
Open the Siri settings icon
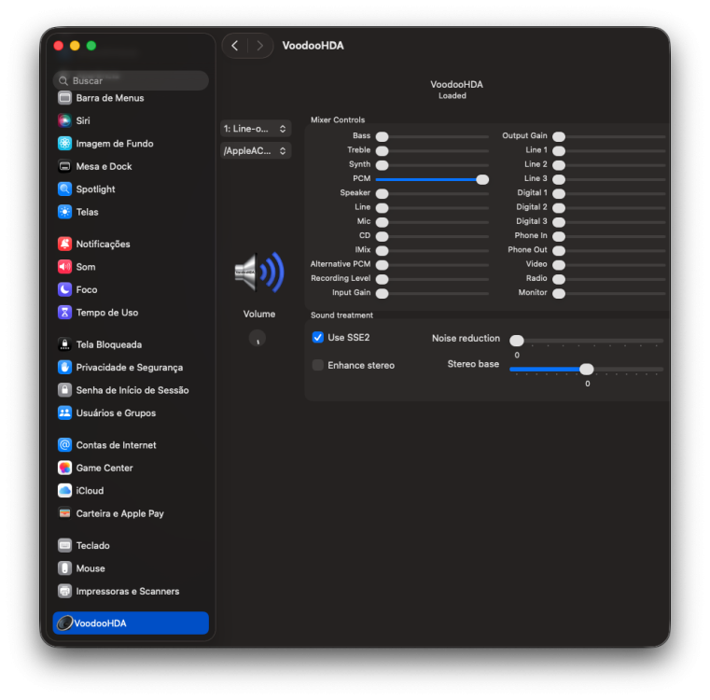pos(64,120)
